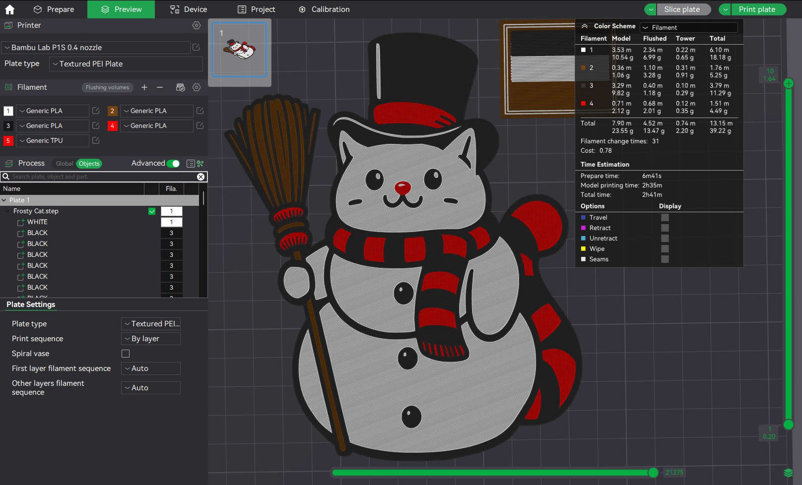Switch process scope to Global

point(65,164)
